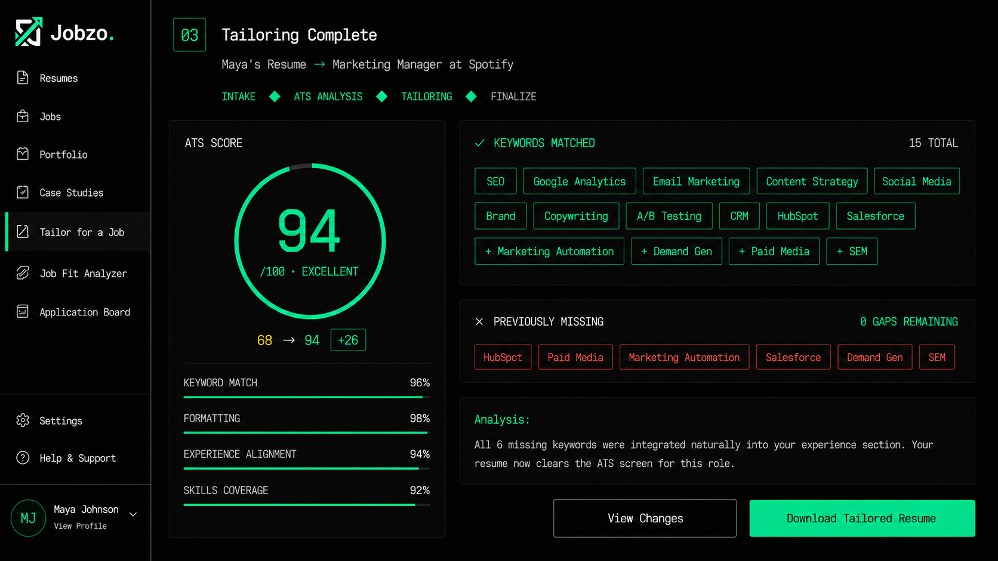Screen dimensions: 998x561
Task: Click the diamond marker after ATS ANALYSIS
Action: click(x=382, y=97)
